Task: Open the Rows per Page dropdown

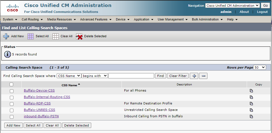Action: pyautogui.click(x=259, y=67)
